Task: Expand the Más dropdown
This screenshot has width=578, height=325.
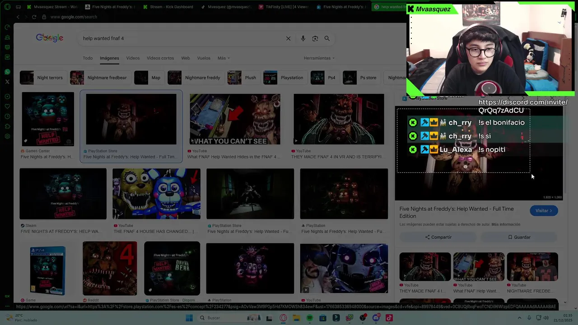Action: pyautogui.click(x=224, y=58)
